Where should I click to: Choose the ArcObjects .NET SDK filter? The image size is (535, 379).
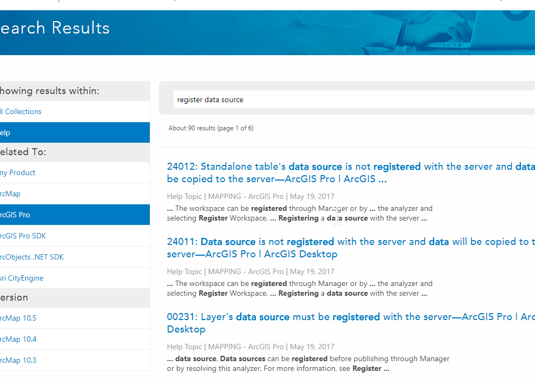[32, 257]
